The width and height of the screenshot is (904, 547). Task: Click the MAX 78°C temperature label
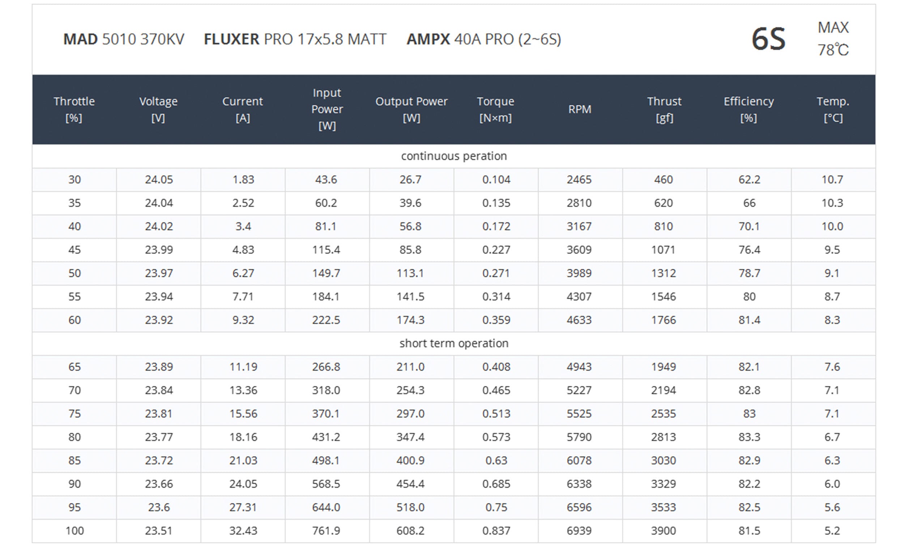pyautogui.click(x=833, y=39)
